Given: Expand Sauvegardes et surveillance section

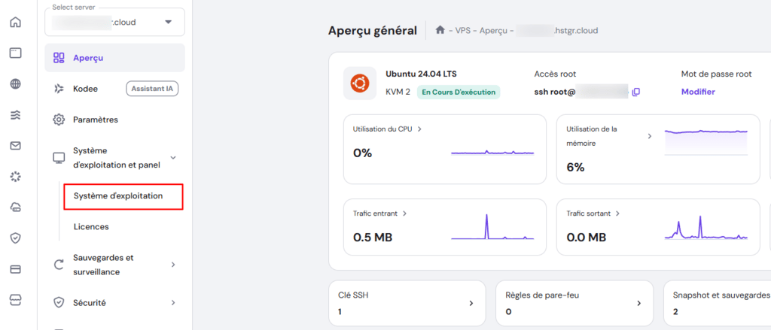Looking at the screenshot, I should tap(172, 265).
